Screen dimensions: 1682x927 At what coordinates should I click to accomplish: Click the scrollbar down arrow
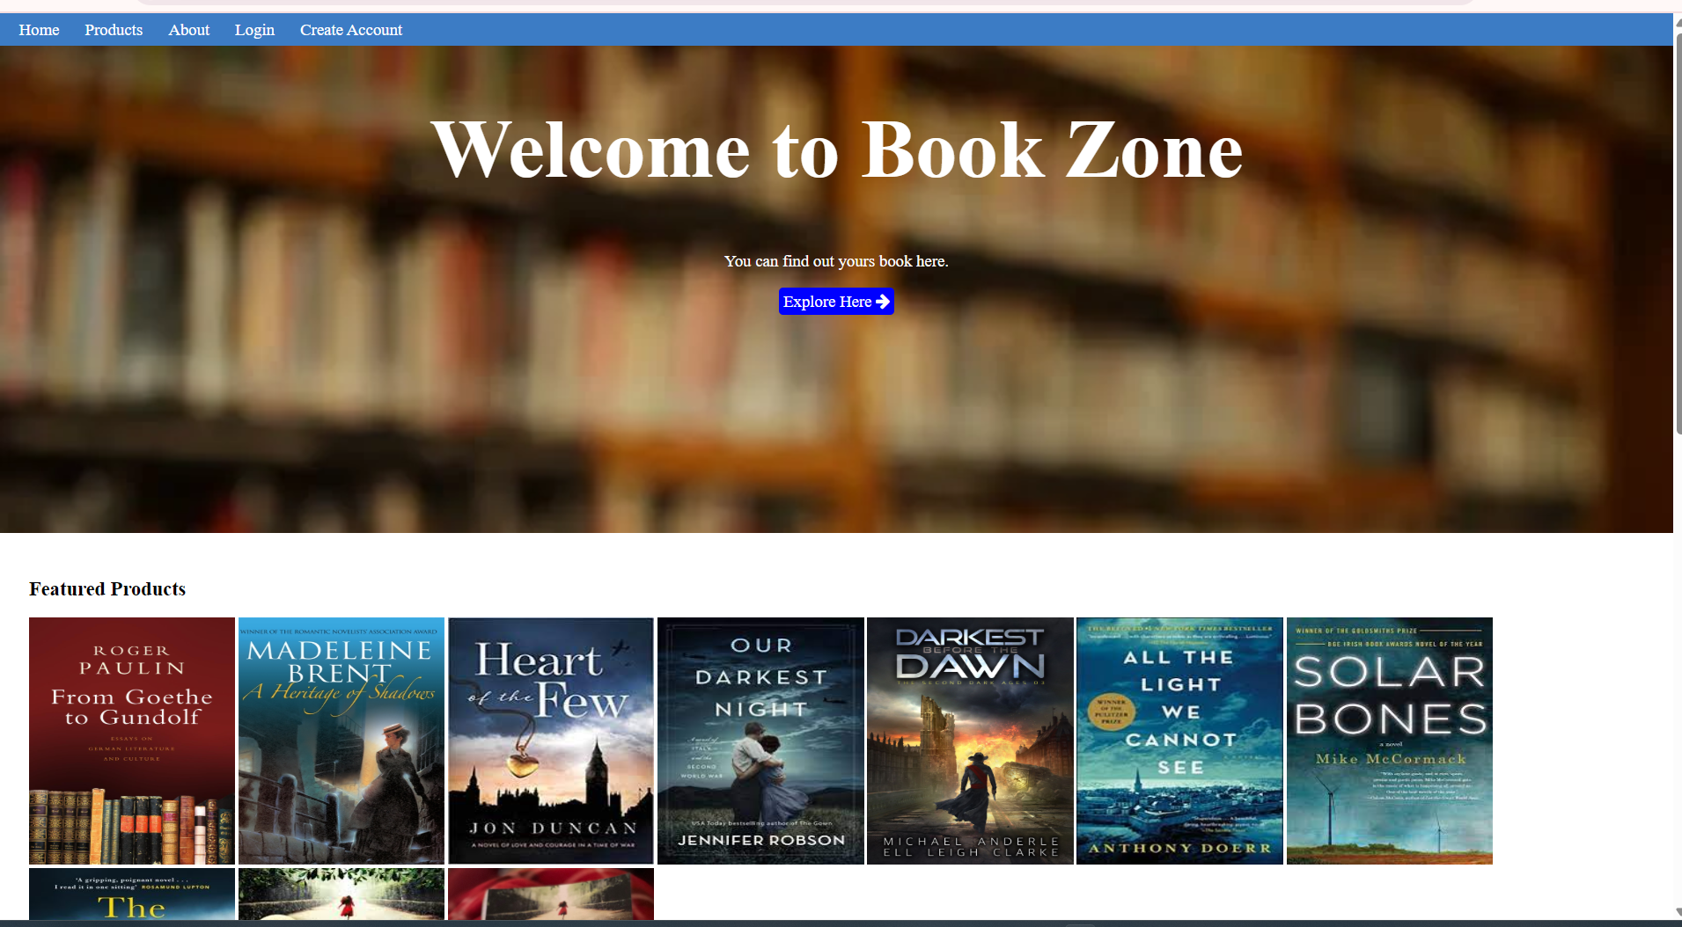coord(1678,913)
